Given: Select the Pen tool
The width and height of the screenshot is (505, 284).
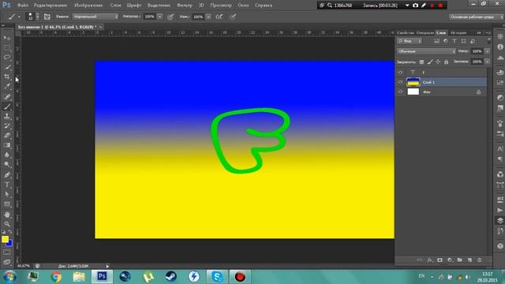Looking at the screenshot, I should pos(7,175).
